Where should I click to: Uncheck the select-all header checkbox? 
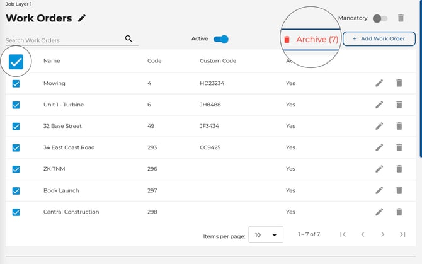pyautogui.click(x=16, y=62)
